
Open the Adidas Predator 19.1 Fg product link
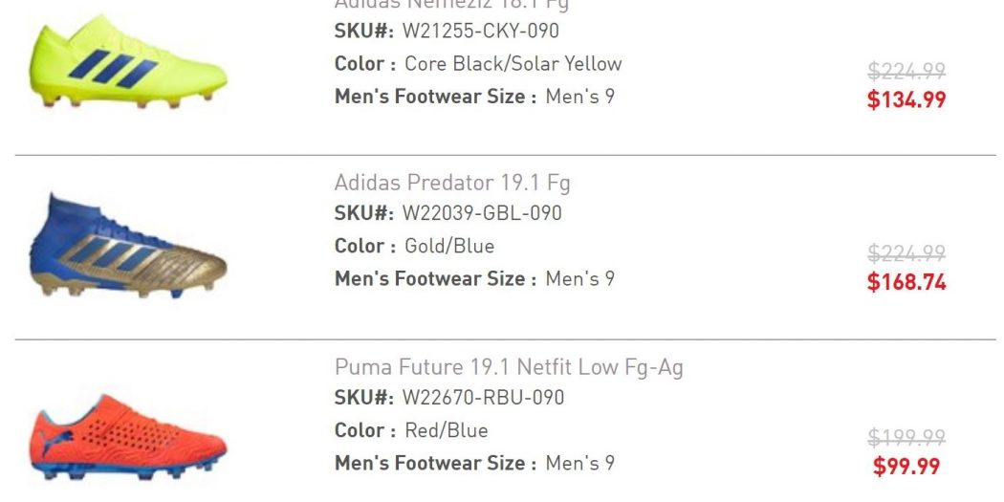(x=451, y=183)
